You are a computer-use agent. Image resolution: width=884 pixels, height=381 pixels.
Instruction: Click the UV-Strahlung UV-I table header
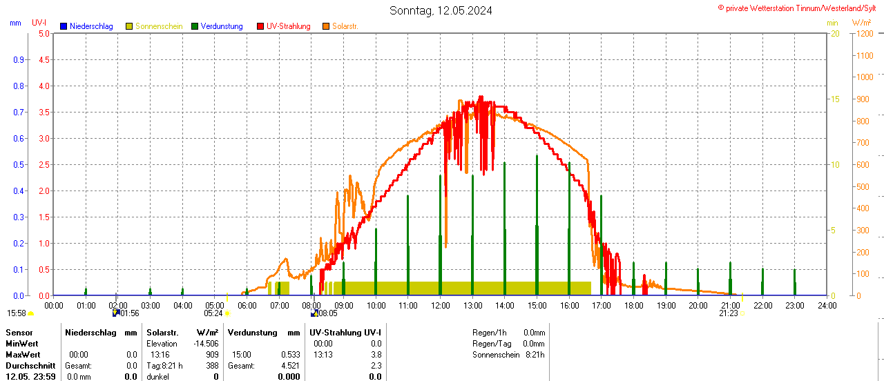point(345,333)
